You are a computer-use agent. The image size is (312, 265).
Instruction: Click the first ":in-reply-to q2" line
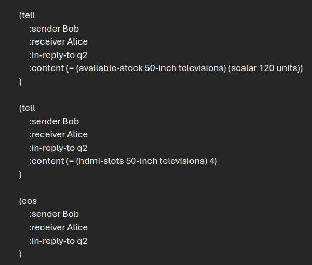pyautogui.click(x=58, y=55)
